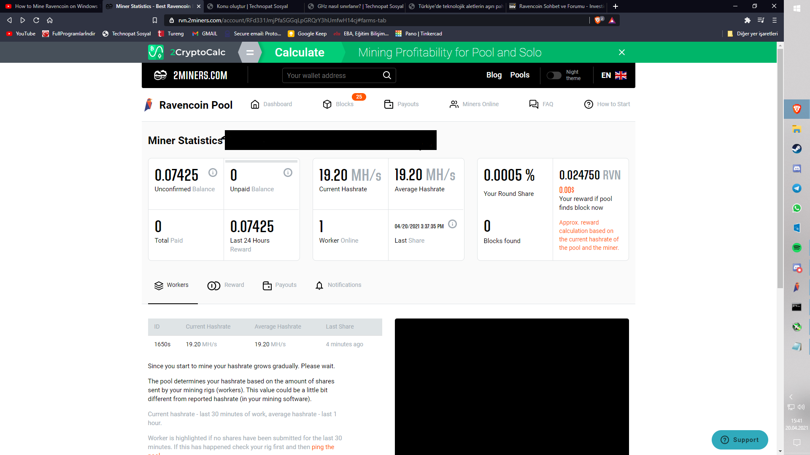Close the 2CryptoCalc banner
The width and height of the screenshot is (810, 455).
tap(621, 52)
